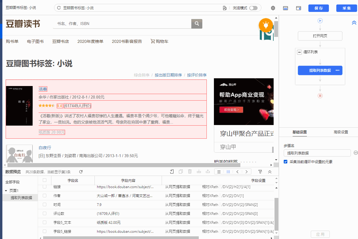Image resolution: width=358 pixels, height=239 pixels.
Task: Check the 作者 field row checkbox
Action: pos(45,196)
